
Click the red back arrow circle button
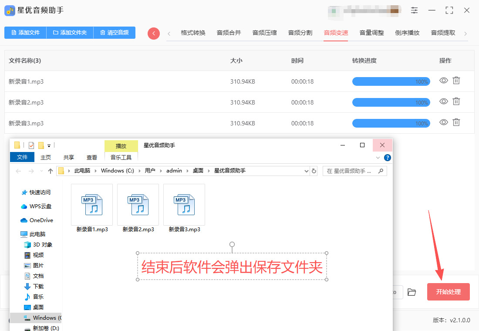point(154,34)
